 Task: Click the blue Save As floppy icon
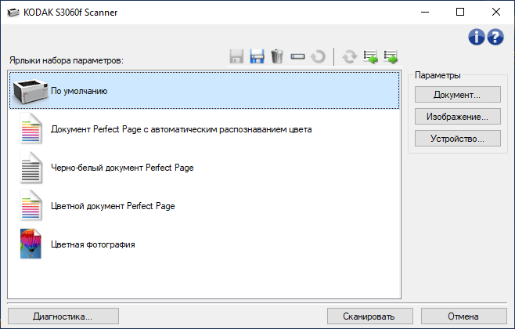(x=257, y=56)
